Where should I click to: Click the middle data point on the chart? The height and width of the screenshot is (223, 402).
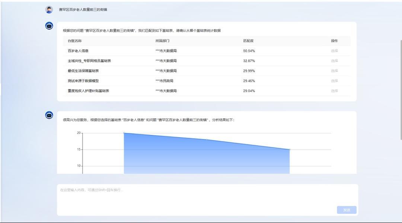(x=207, y=140)
